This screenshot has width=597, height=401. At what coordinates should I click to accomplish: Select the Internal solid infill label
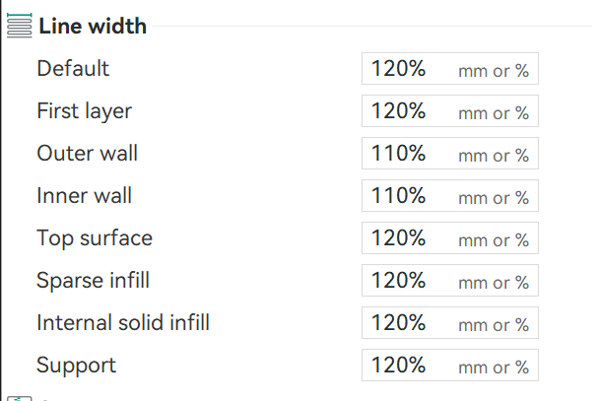(x=123, y=322)
